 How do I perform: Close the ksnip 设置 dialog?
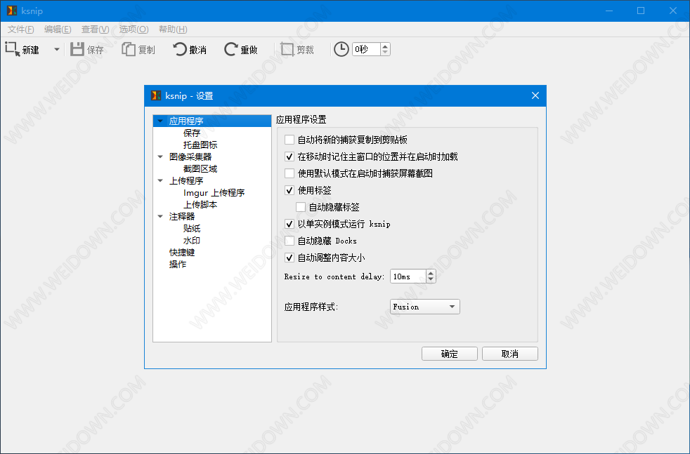(535, 95)
